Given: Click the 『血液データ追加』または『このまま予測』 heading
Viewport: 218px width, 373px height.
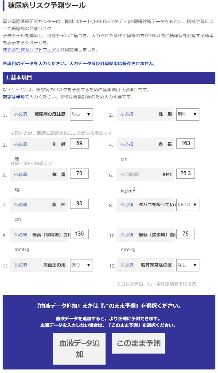Looking at the screenshot, I should 109,306.
